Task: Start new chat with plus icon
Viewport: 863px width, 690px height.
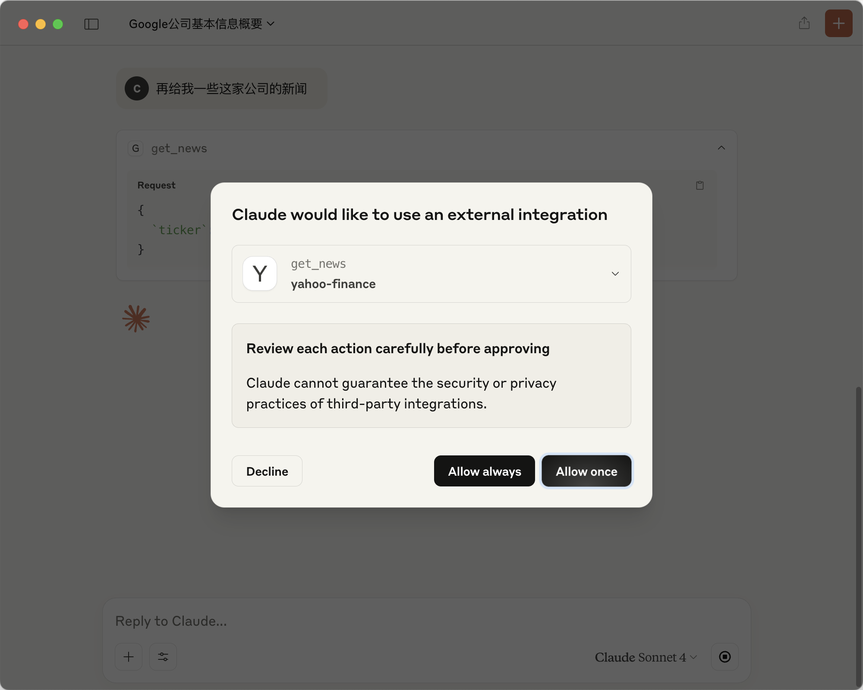Action: [838, 23]
